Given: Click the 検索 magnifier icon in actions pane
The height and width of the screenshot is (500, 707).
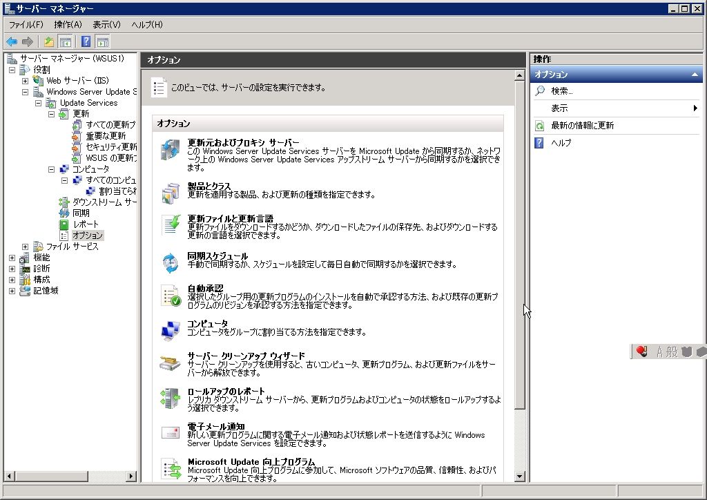Looking at the screenshot, I should (540, 90).
